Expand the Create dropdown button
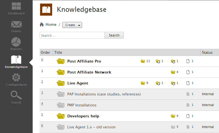Screen dimensions: 219x133 [72, 25]
